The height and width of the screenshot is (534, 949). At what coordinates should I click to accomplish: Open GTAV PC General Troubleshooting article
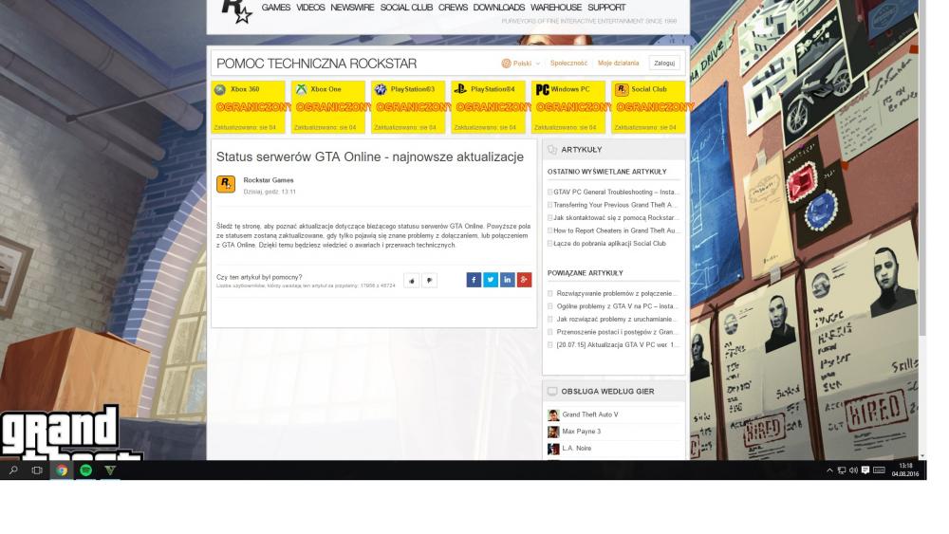point(616,193)
